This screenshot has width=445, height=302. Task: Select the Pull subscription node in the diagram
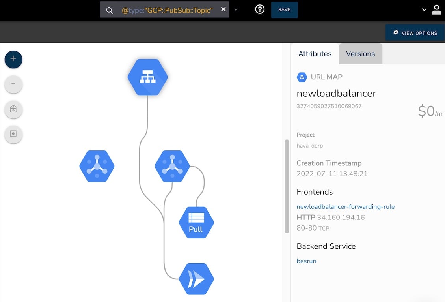click(x=196, y=222)
